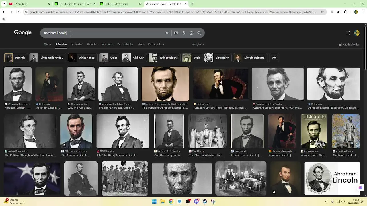367x206 pixels.
Task: Switch to Tümü results tab
Action: point(47,45)
